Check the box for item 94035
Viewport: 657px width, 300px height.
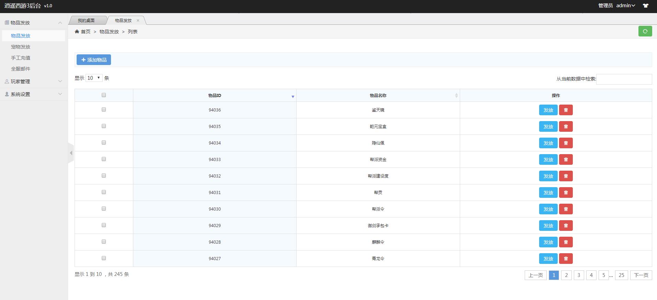[x=104, y=126]
